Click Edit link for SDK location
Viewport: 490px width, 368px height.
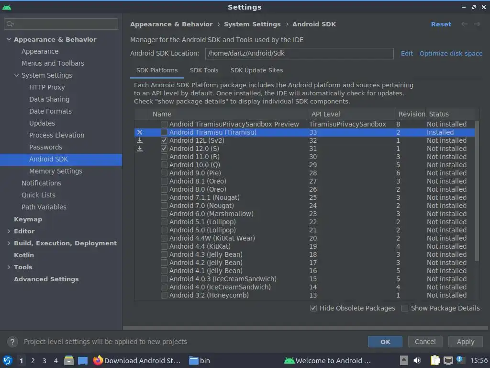(407, 54)
